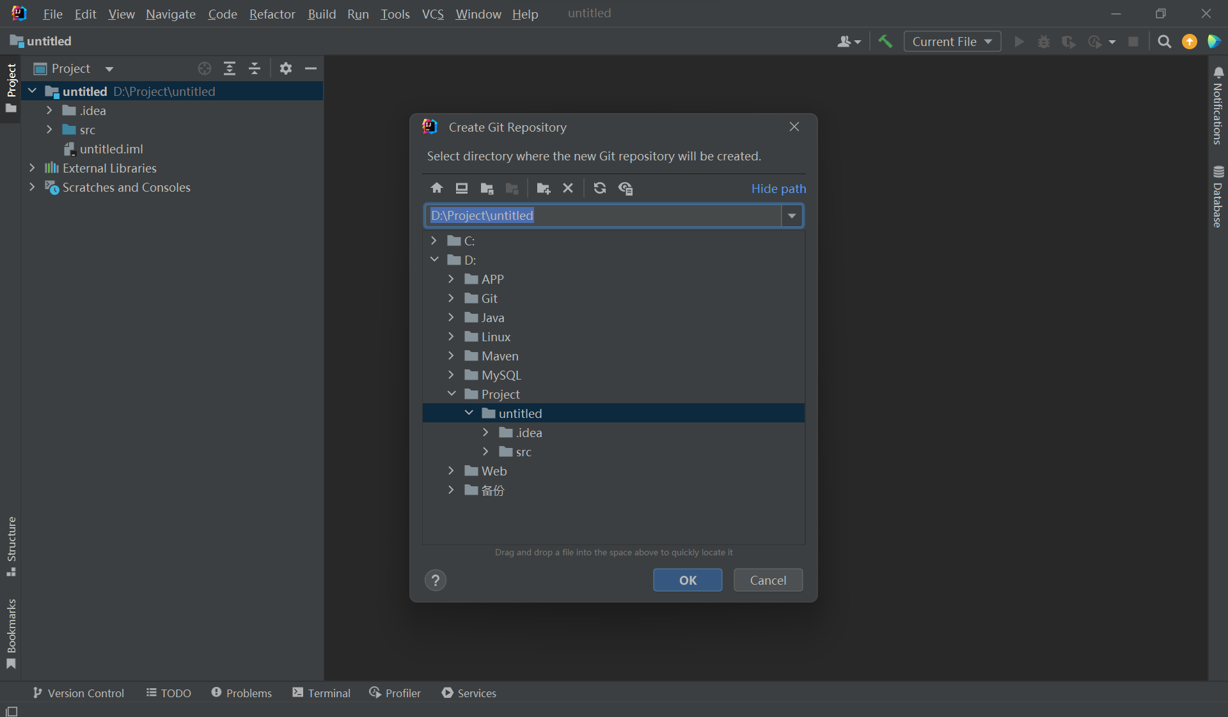Expand the C: drive node
The width and height of the screenshot is (1228, 717).
coord(434,241)
